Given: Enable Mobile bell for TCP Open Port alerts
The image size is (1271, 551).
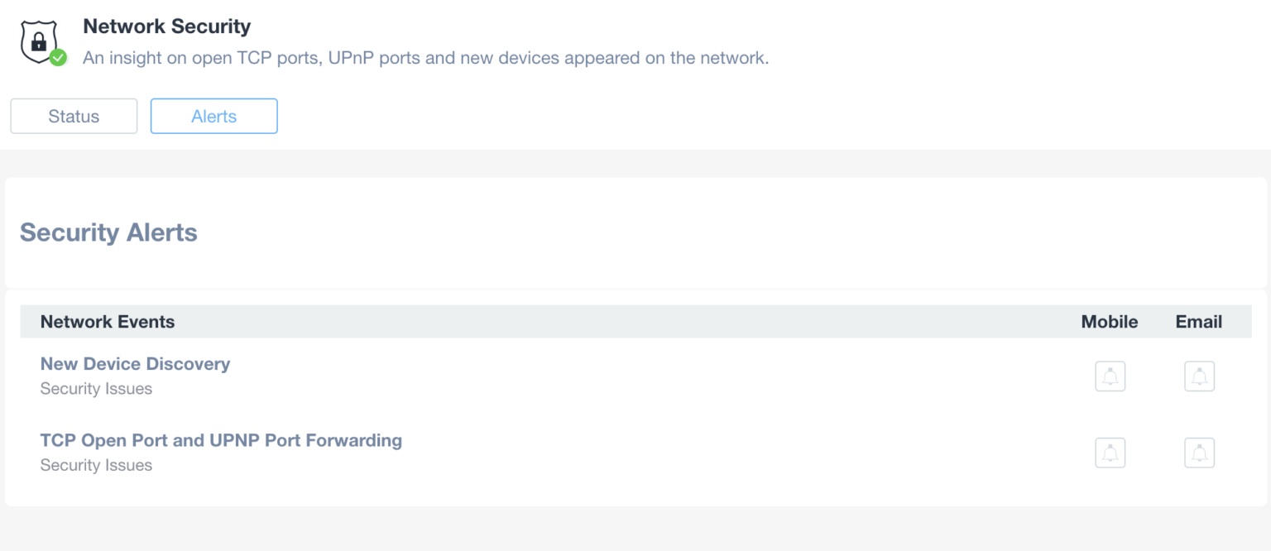Looking at the screenshot, I should [x=1110, y=453].
